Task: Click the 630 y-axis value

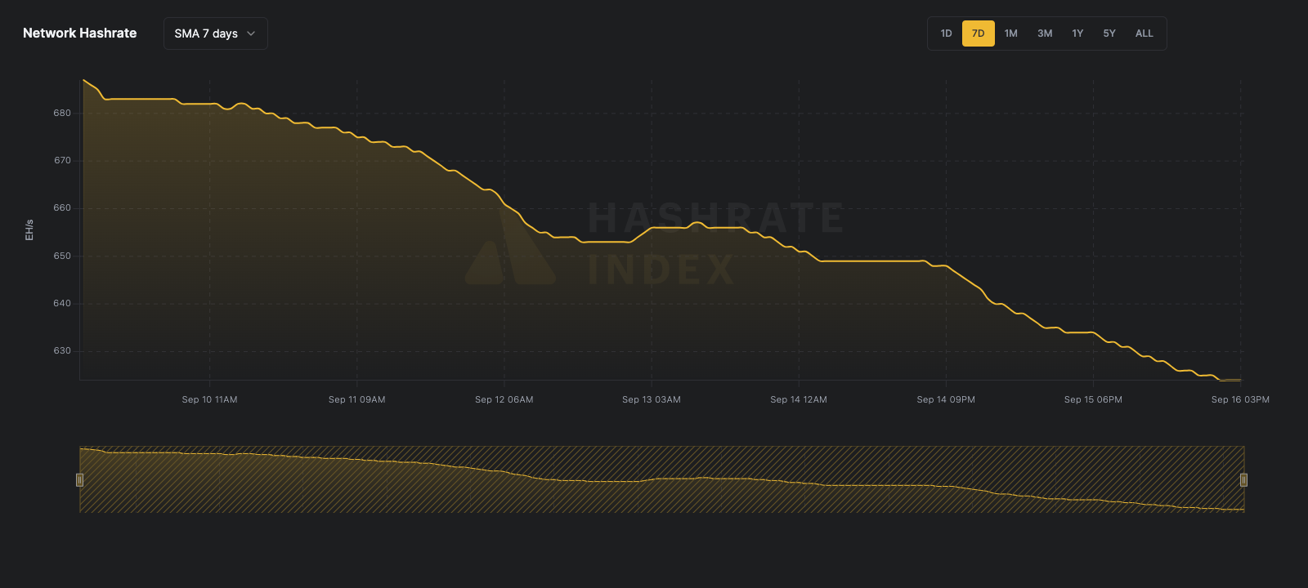Action: coord(62,351)
